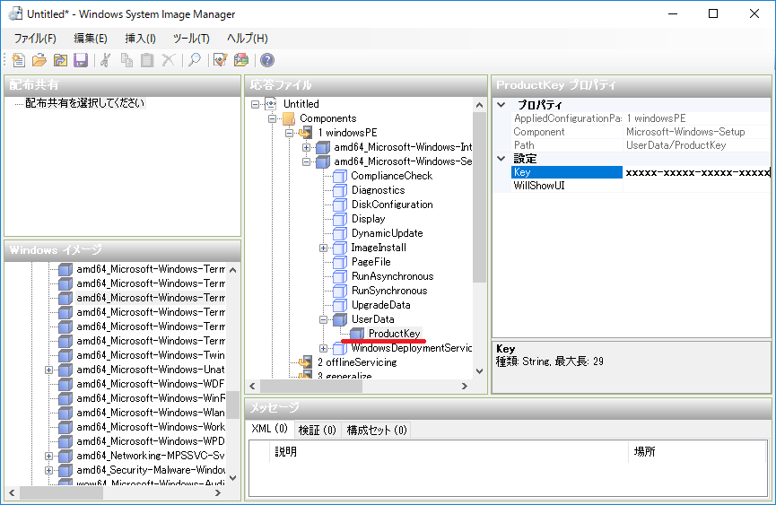Viewport: 776px width, 505px height.
Task: Switch to the 構成セット (0) tab
Action: (377, 430)
